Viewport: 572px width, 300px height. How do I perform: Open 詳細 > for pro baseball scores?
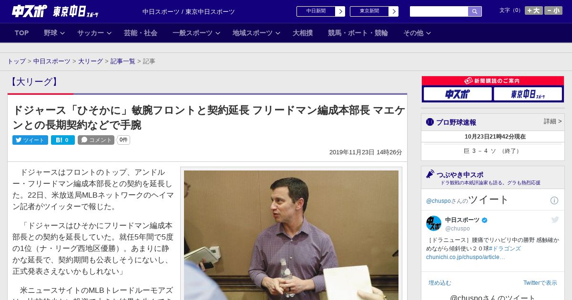pyautogui.click(x=552, y=121)
